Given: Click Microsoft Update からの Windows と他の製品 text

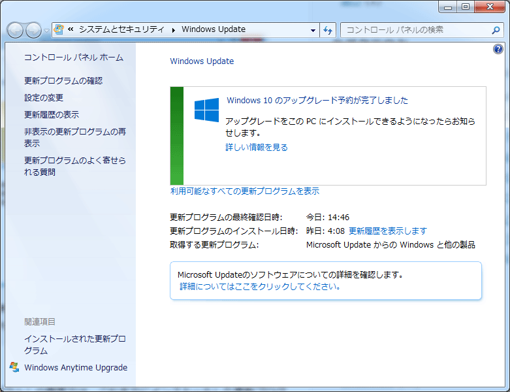Looking at the screenshot, I should (x=390, y=244).
